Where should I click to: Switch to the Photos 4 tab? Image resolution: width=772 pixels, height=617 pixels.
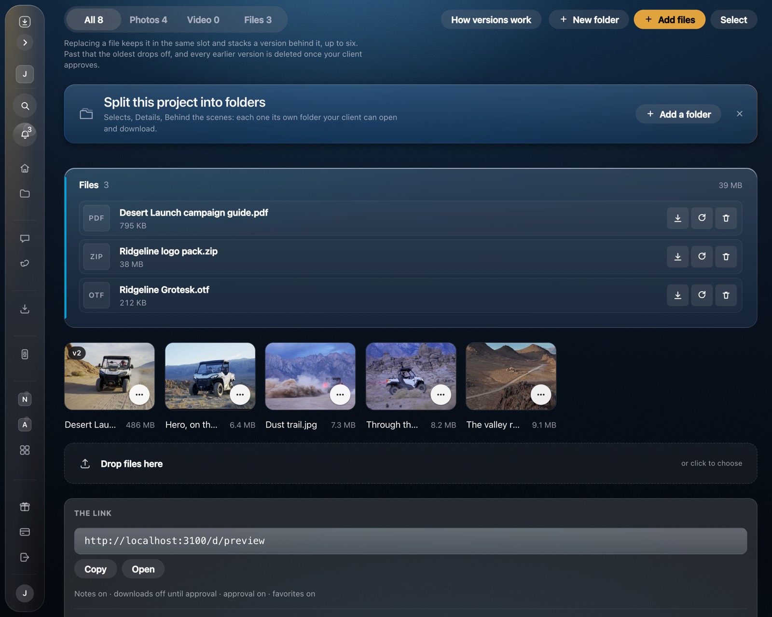click(x=148, y=20)
